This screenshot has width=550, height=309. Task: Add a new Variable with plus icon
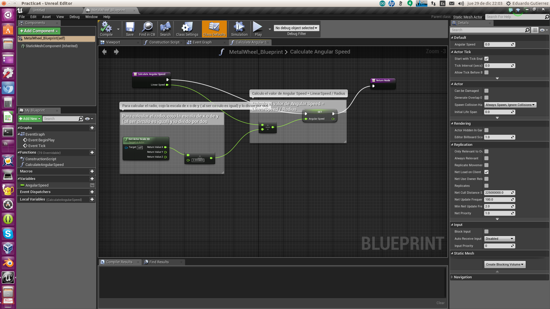[x=92, y=179]
